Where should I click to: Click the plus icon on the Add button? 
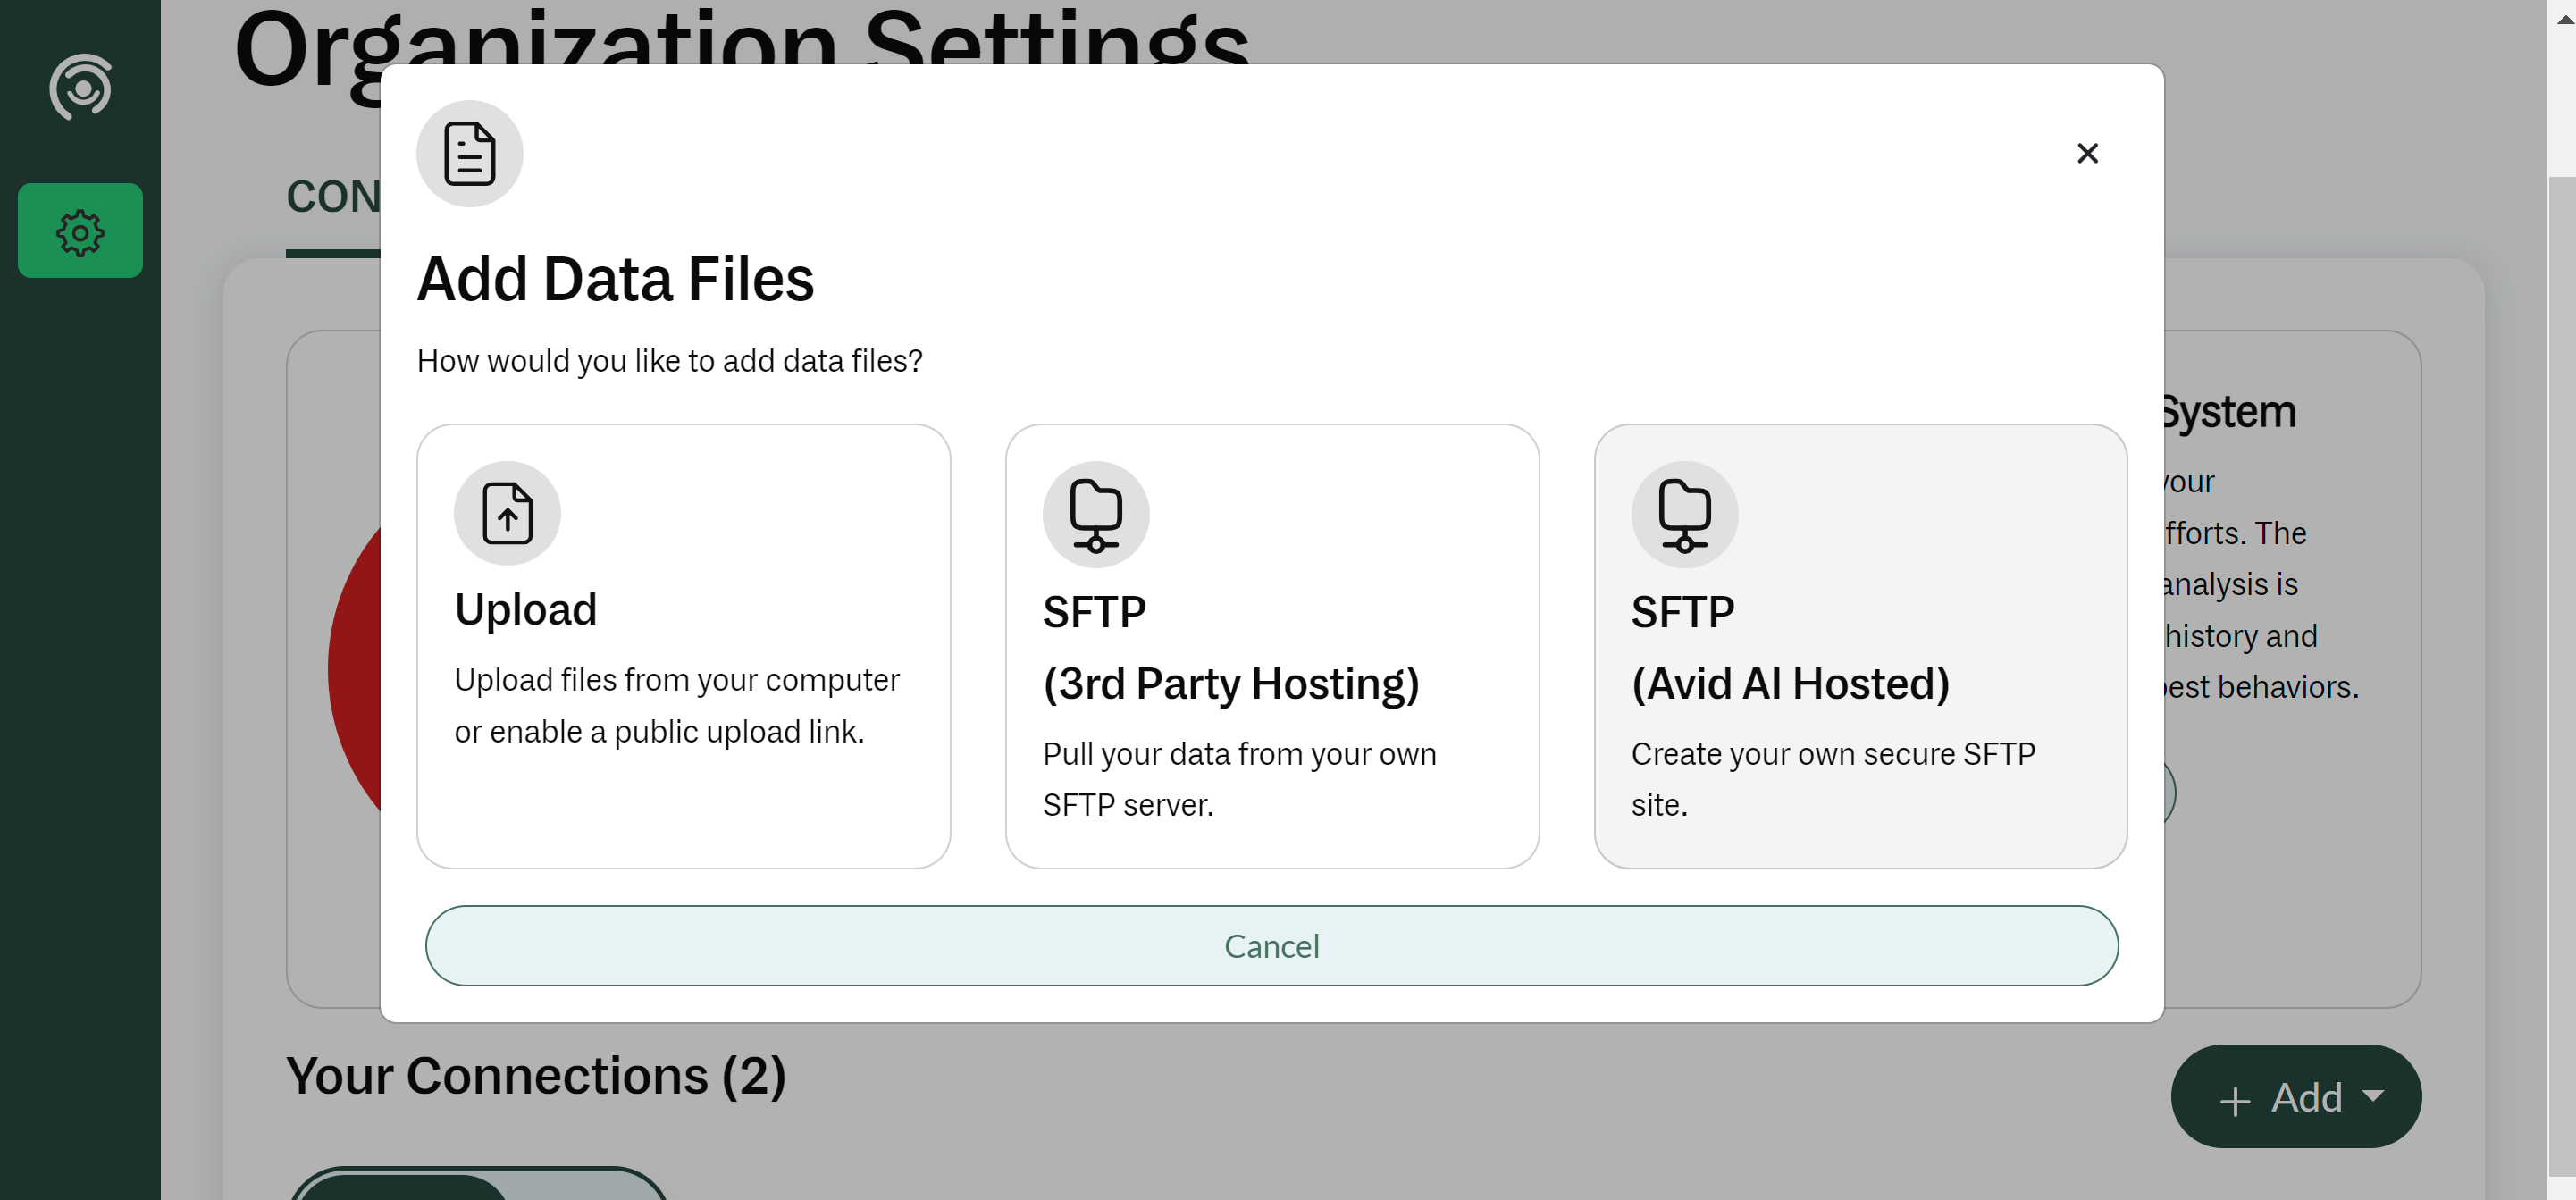click(2235, 1101)
